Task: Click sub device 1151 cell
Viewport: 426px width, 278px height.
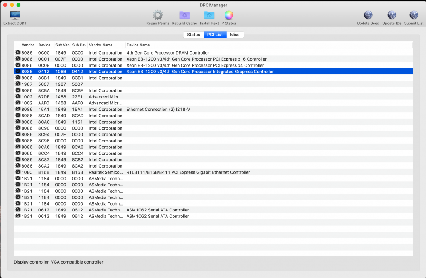Action: click(77, 122)
